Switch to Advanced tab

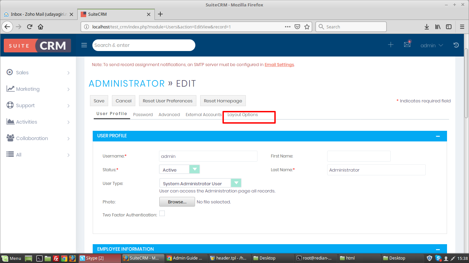tap(169, 115)
